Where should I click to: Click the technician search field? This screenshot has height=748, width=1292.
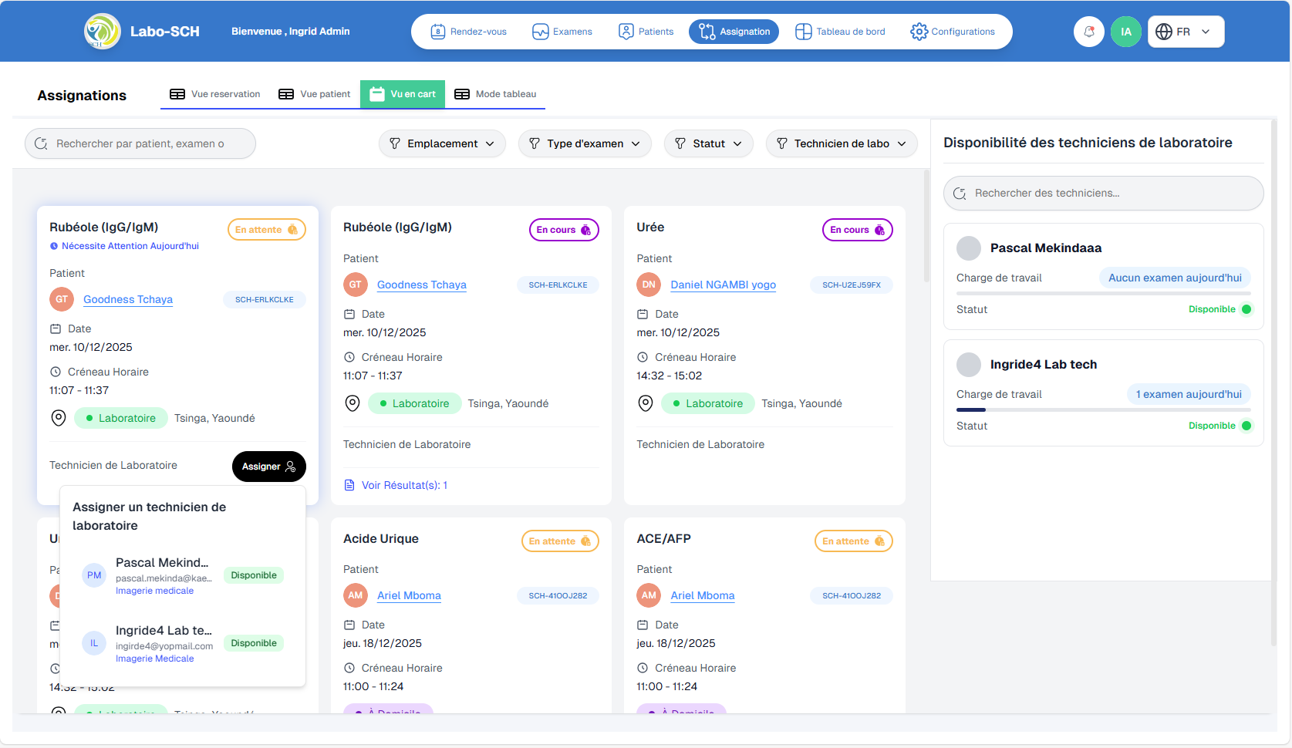tap(1103, 193)
